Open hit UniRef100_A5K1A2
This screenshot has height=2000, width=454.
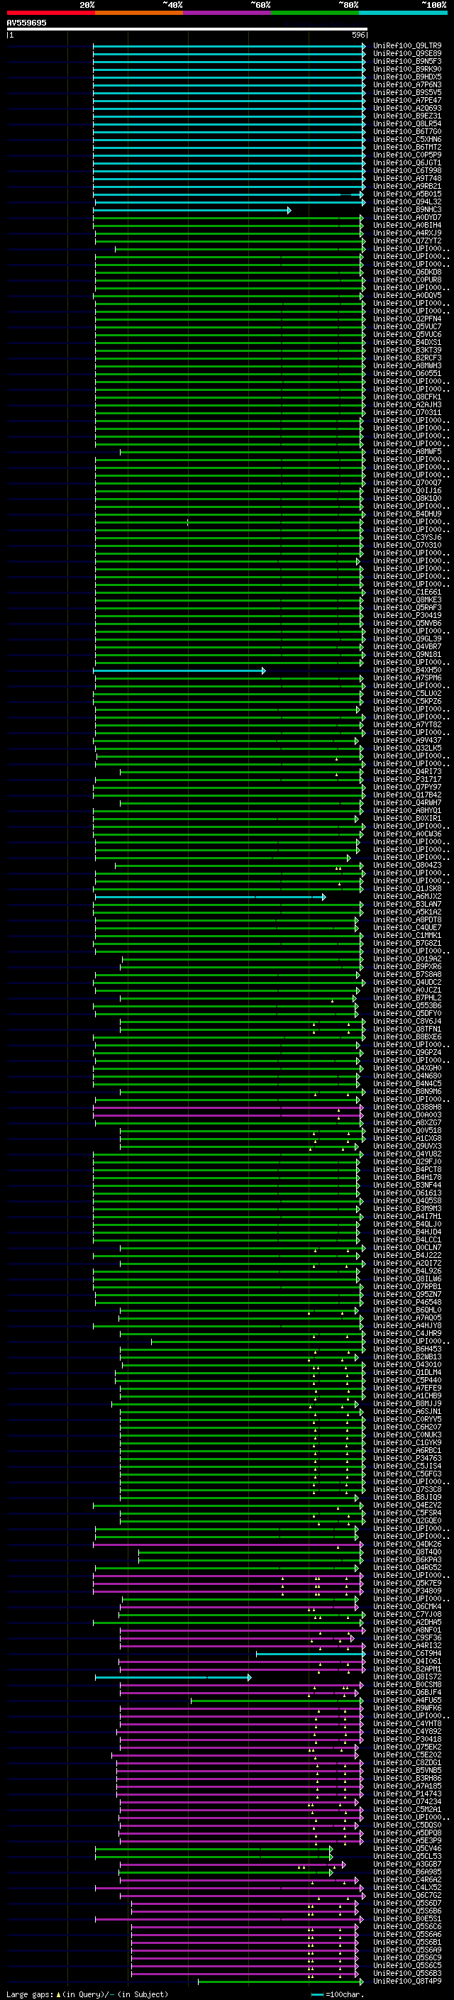(x=406, y=912)
